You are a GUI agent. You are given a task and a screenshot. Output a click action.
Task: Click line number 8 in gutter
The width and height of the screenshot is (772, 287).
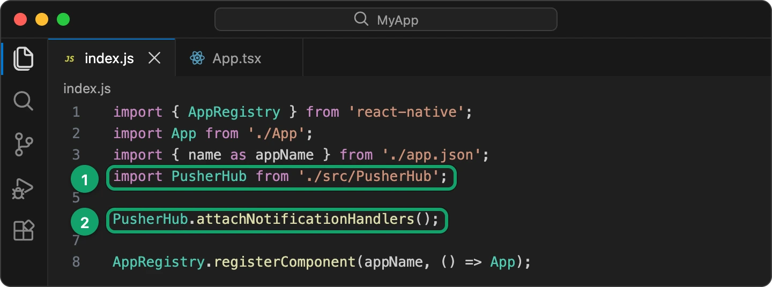pyautogui.click(x=76, y=262)
